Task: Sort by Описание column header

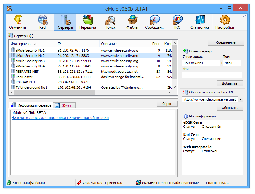Action: [123, 44]
